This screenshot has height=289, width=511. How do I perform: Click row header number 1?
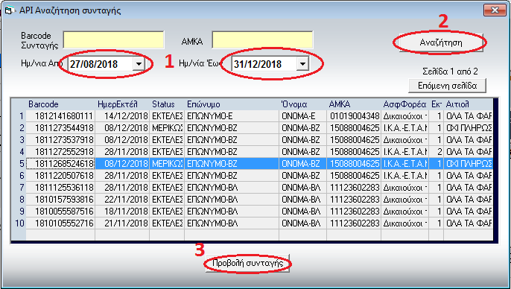coord(19,116)
